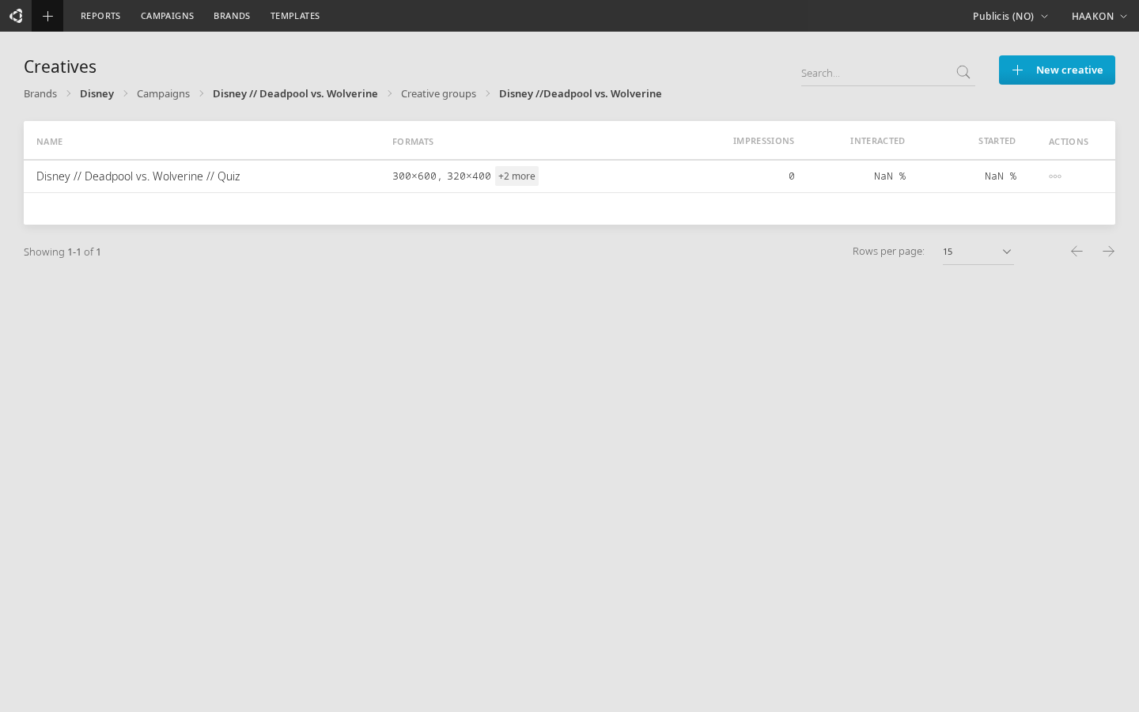Navigate to Disney brand breadcrumb
Image resolution: width=1139 pixels, height=712 pixels.
[96, 93]
